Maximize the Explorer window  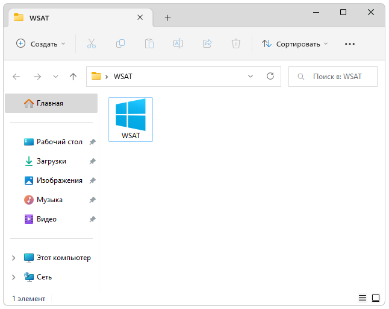click(x=343, y=12)
